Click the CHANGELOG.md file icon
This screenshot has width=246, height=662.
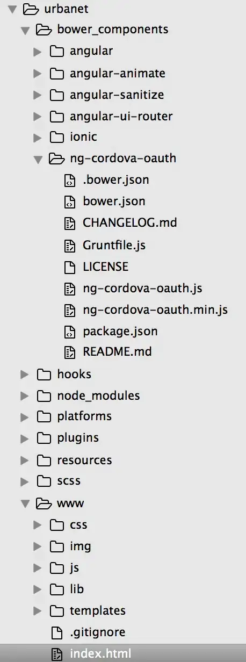[x=69, y=223]
